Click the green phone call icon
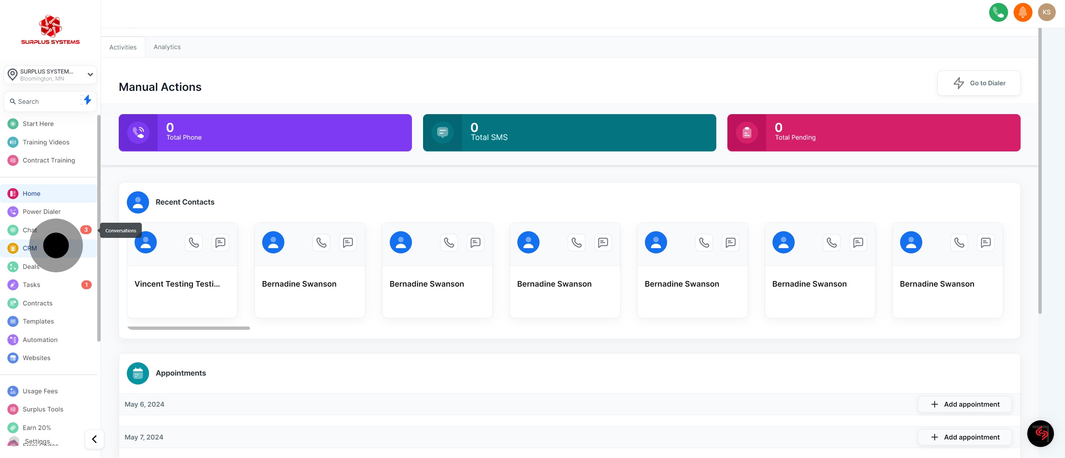Viewport: 1065px width, 458px height. click(998, 13)
